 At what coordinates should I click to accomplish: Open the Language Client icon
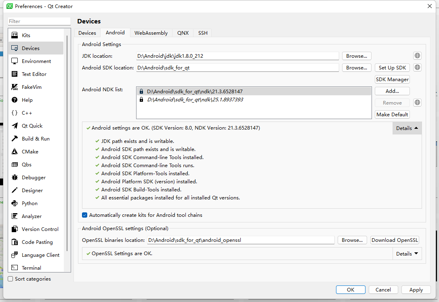pyautogui.click(x=15, y=255)
